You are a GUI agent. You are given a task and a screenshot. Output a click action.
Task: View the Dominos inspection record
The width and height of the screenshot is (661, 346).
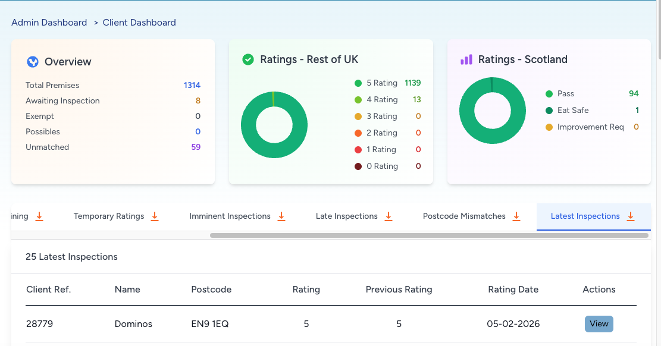click(x=599, y=324)
